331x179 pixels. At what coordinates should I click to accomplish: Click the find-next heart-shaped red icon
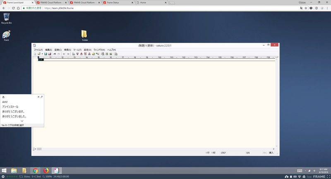coord(77,54)
